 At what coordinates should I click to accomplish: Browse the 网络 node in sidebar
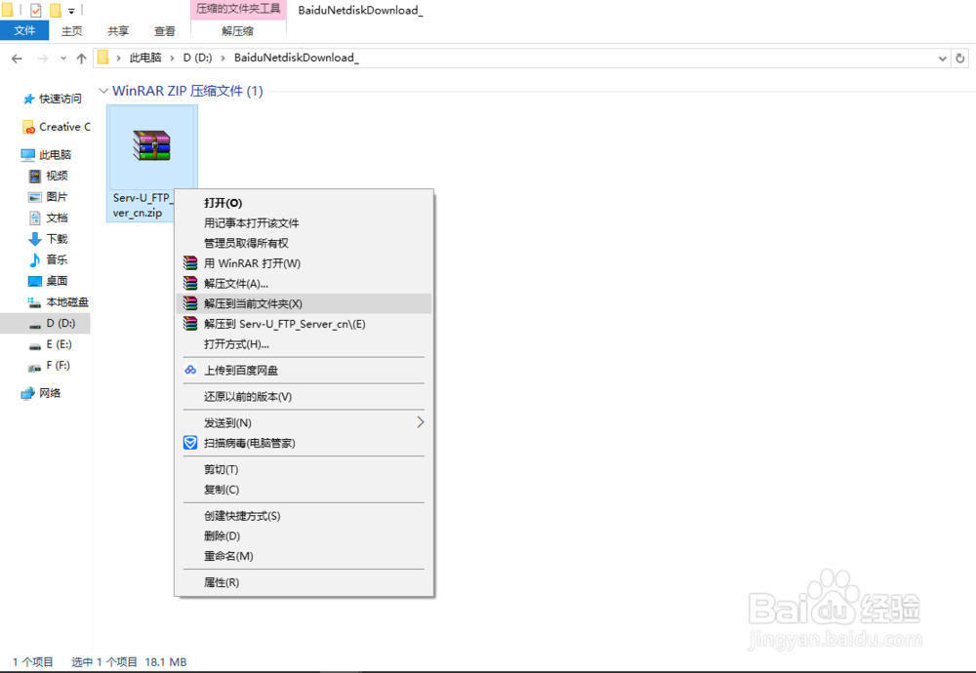[x=51, y=392]
